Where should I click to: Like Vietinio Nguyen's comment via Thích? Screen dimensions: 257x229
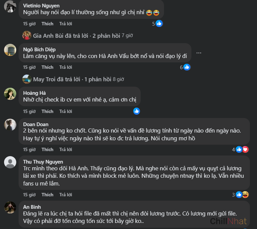47,24
